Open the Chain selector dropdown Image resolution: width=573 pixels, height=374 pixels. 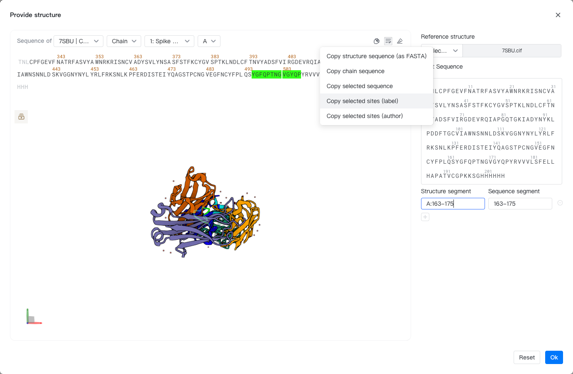pyautogui.click(x=124, y=41)
